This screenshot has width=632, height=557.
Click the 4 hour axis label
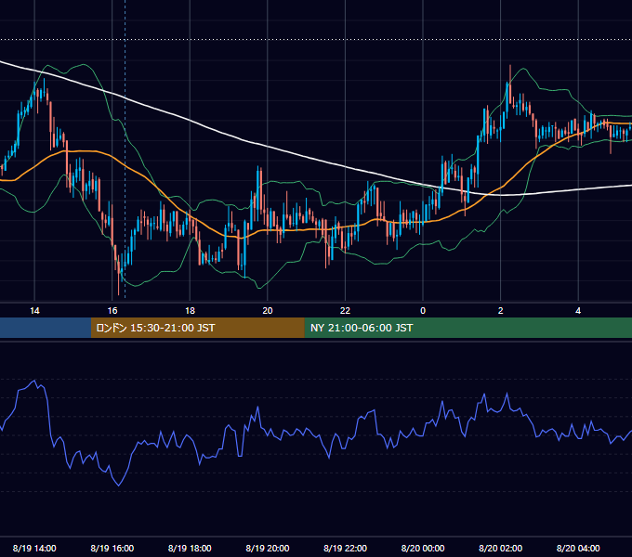(578, 311)
